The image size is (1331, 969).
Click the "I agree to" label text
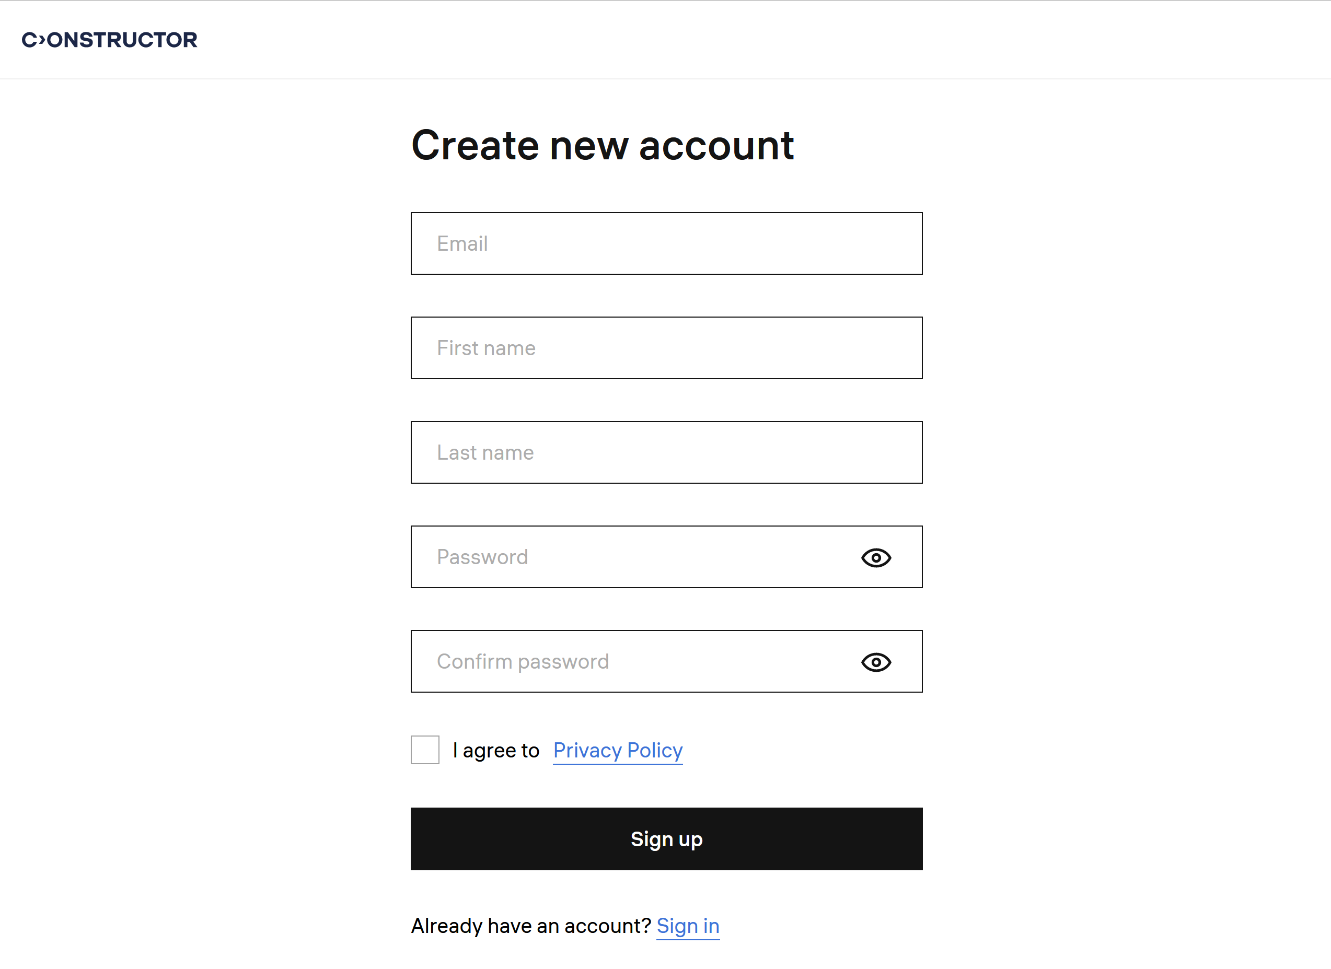(496, 750)
